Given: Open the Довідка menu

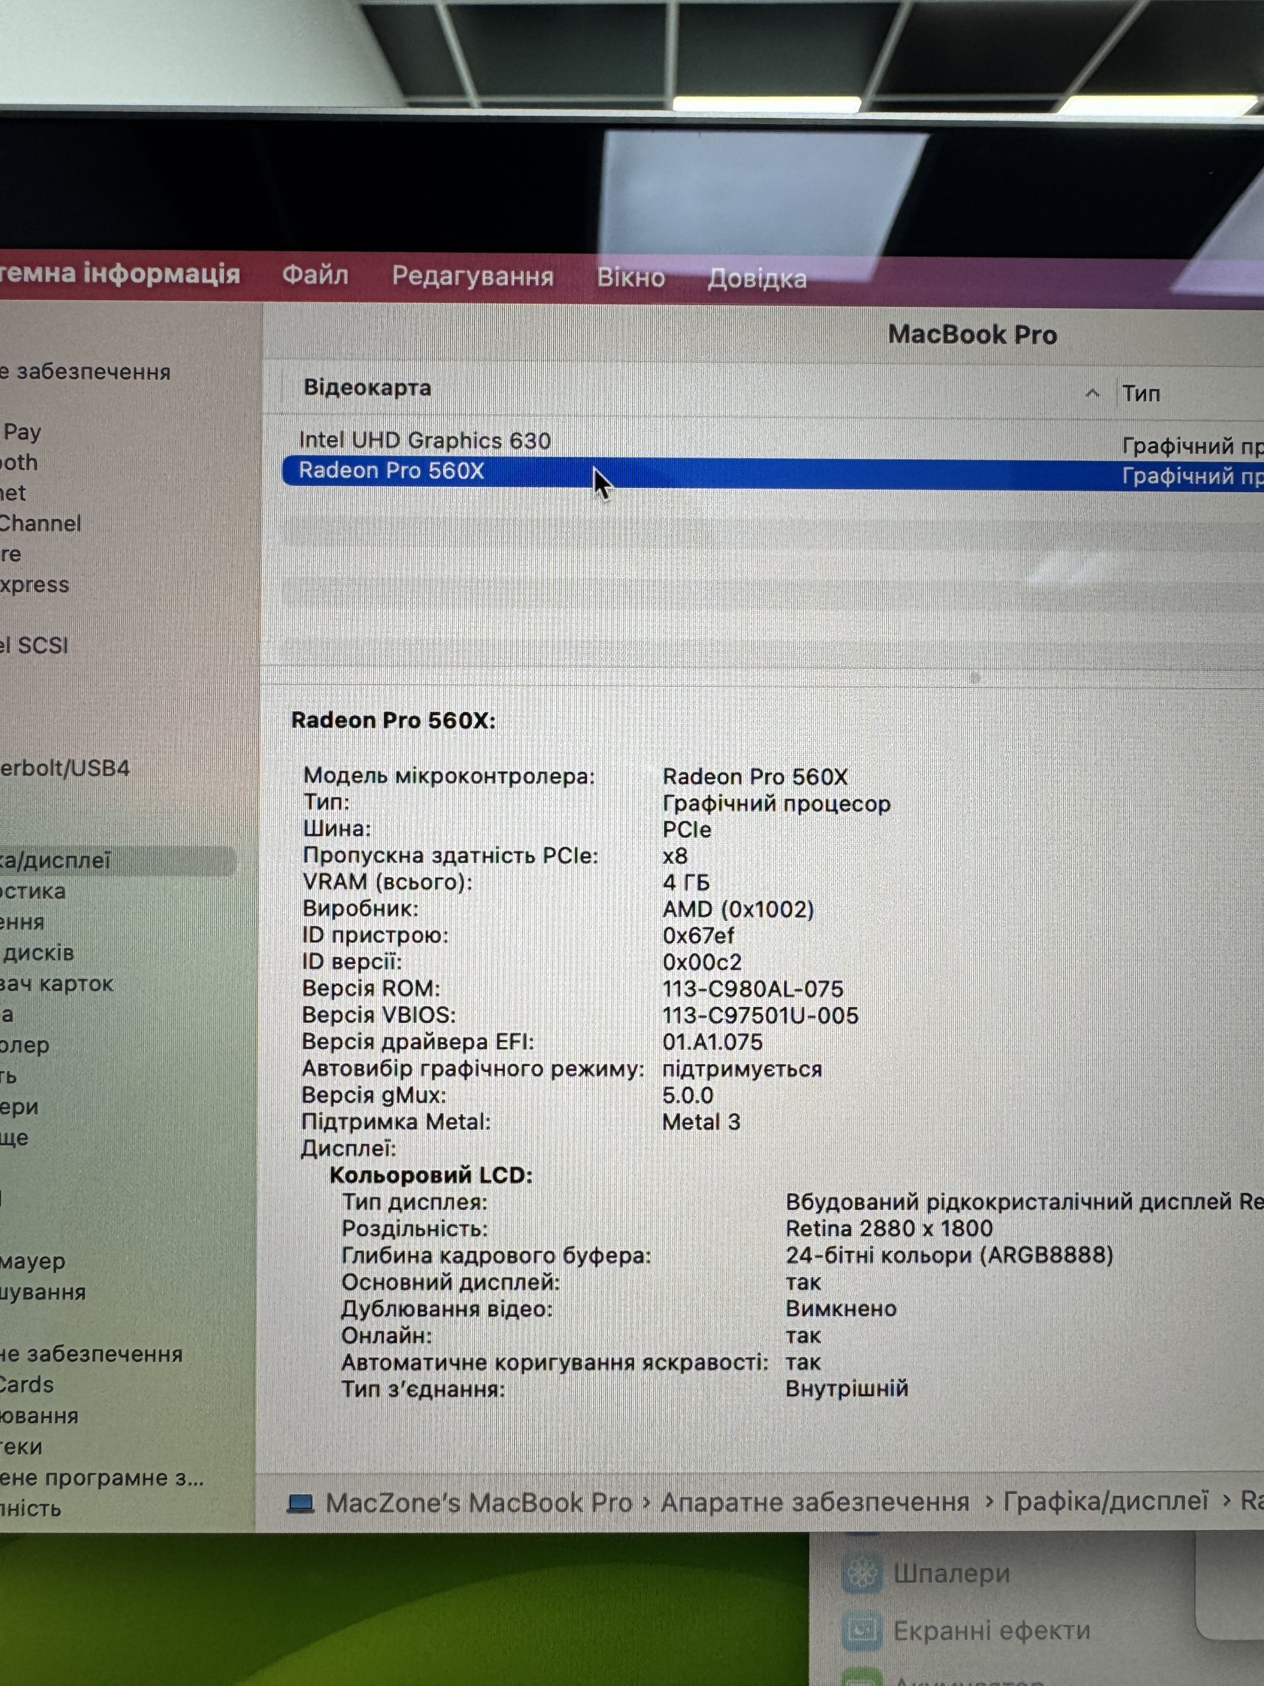Looking at the screenshot, I should [x=756, y=279].
